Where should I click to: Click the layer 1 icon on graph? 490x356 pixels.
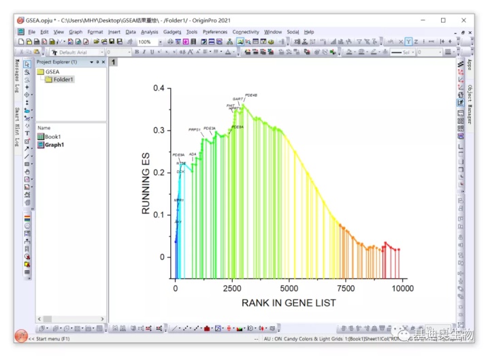pyautogui.click(x=114, y=62)
